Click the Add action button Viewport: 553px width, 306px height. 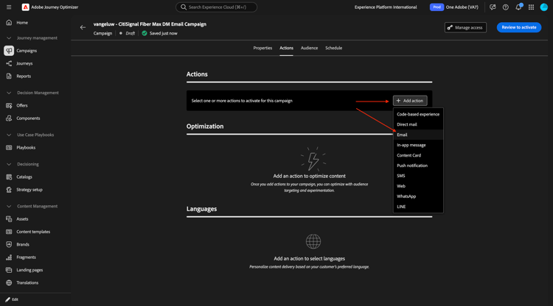click(410, 101)
